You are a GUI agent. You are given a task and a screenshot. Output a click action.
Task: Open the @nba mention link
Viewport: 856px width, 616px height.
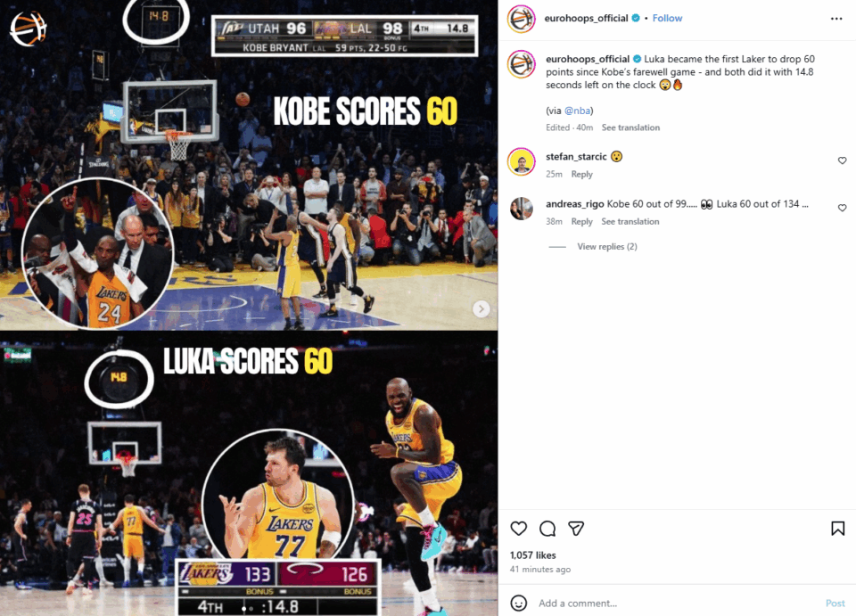pos(577,111)
